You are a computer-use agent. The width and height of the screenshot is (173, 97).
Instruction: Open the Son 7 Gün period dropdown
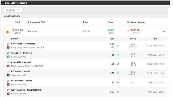coord(13,10)
